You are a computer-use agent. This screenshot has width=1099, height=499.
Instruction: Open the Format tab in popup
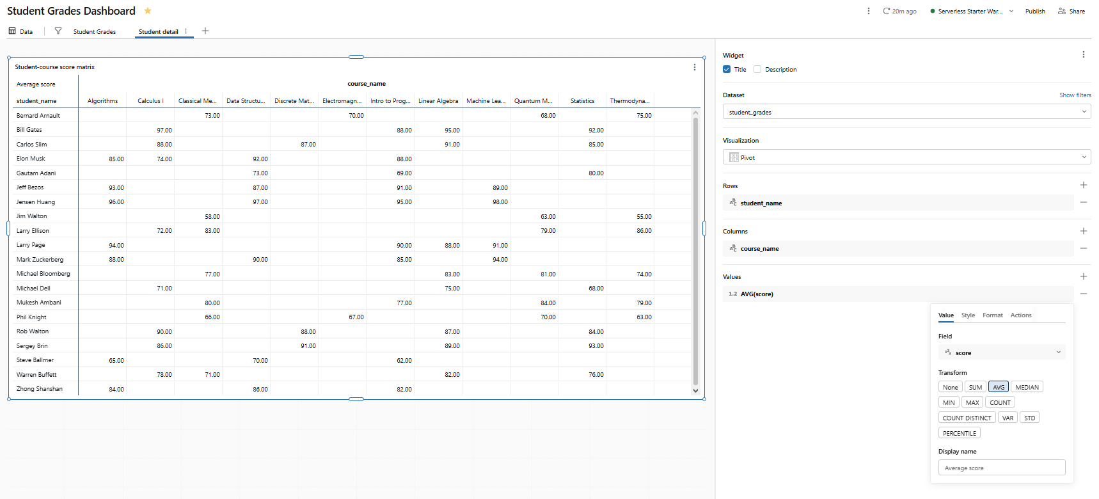(992, 315)
